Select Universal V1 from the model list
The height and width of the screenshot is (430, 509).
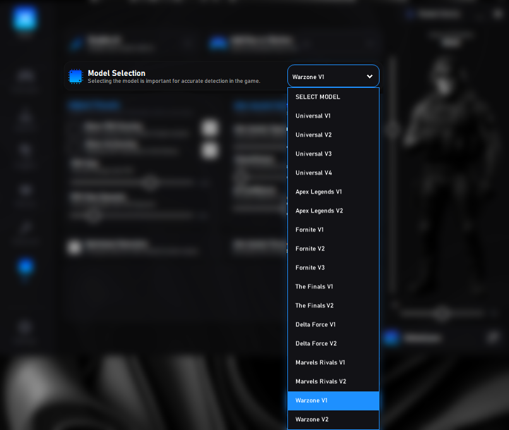[333, 116]
